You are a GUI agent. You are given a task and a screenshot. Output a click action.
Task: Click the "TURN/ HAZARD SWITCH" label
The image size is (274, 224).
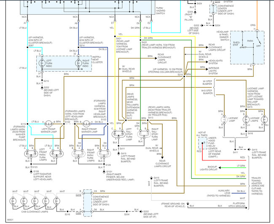[x=161, y=11]
